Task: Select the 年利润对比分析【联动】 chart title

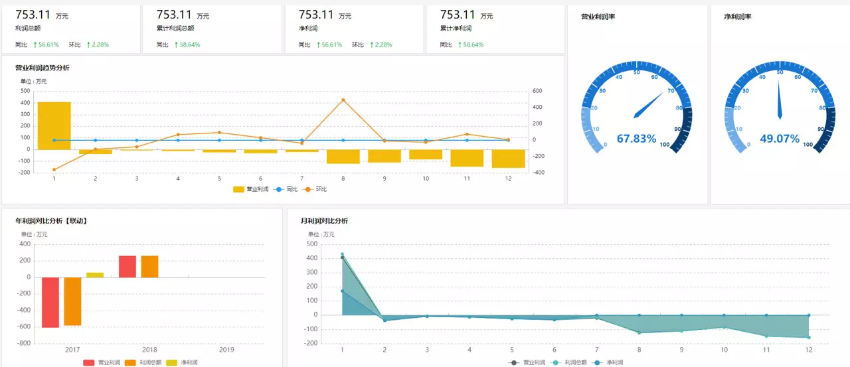Action: pos(52,221)
